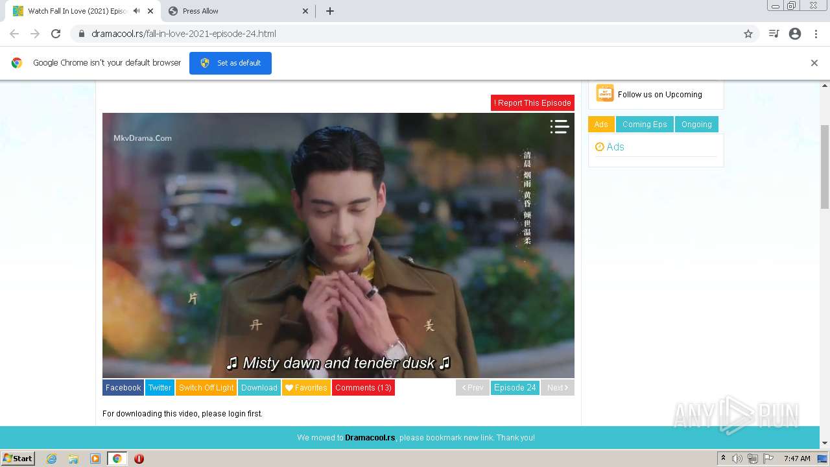Toggle Switch Off Light mode
The height and width of the screenshot is (467, 830).
point(206,387)
